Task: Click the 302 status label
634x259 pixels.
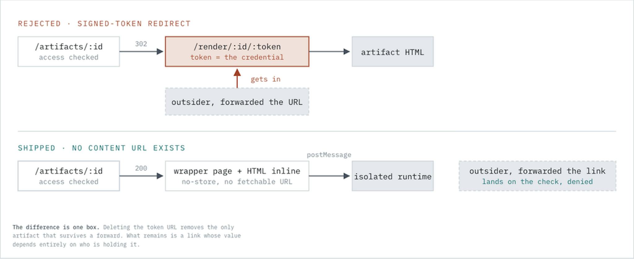Action: click(141, 44)
